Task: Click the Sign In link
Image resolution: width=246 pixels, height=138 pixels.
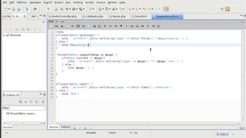Action: point(224,134)
